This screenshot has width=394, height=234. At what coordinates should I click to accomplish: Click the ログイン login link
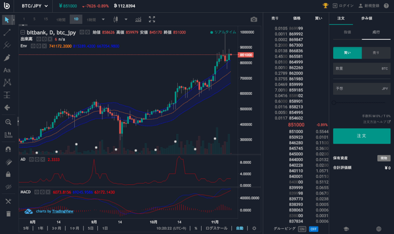click(343, 6)
